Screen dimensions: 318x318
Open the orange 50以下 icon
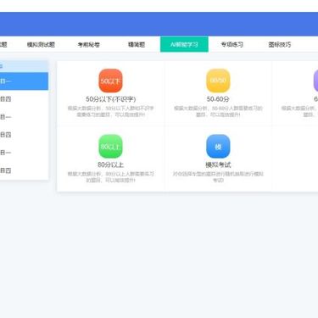pos(110,81)
